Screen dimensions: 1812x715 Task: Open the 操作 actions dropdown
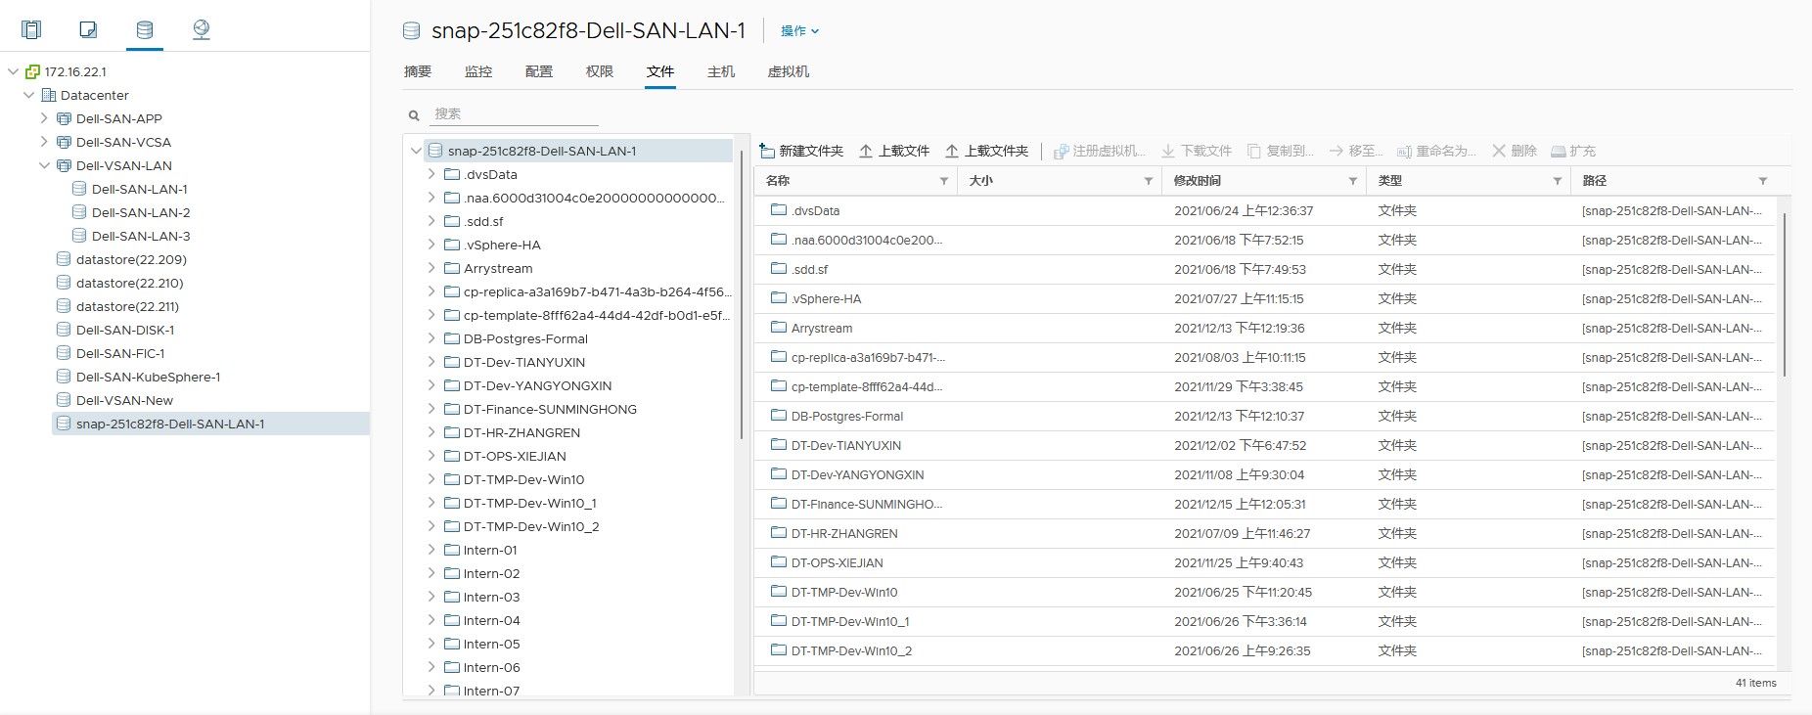pos(799,31)
